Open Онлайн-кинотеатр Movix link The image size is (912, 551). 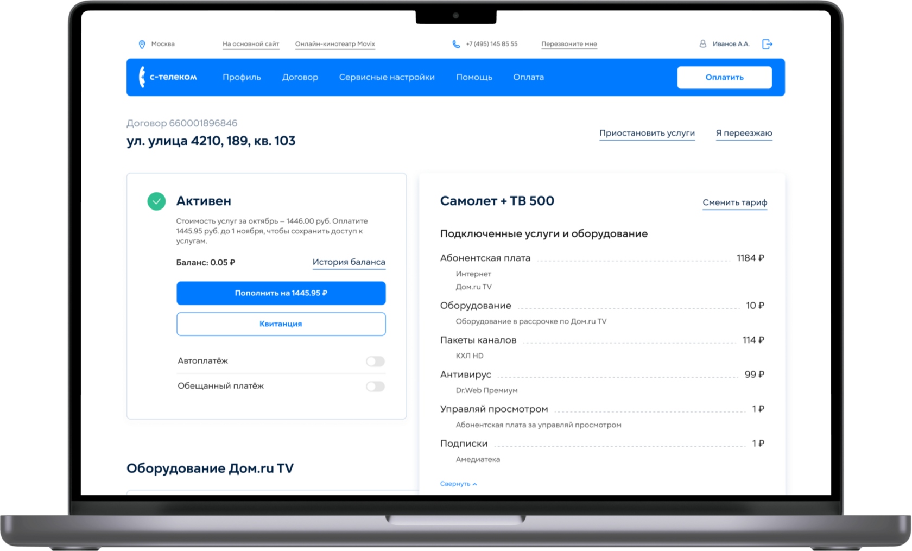335,44
